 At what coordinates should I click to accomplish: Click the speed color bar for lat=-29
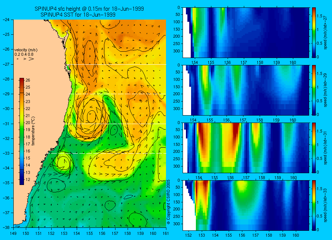314,90
